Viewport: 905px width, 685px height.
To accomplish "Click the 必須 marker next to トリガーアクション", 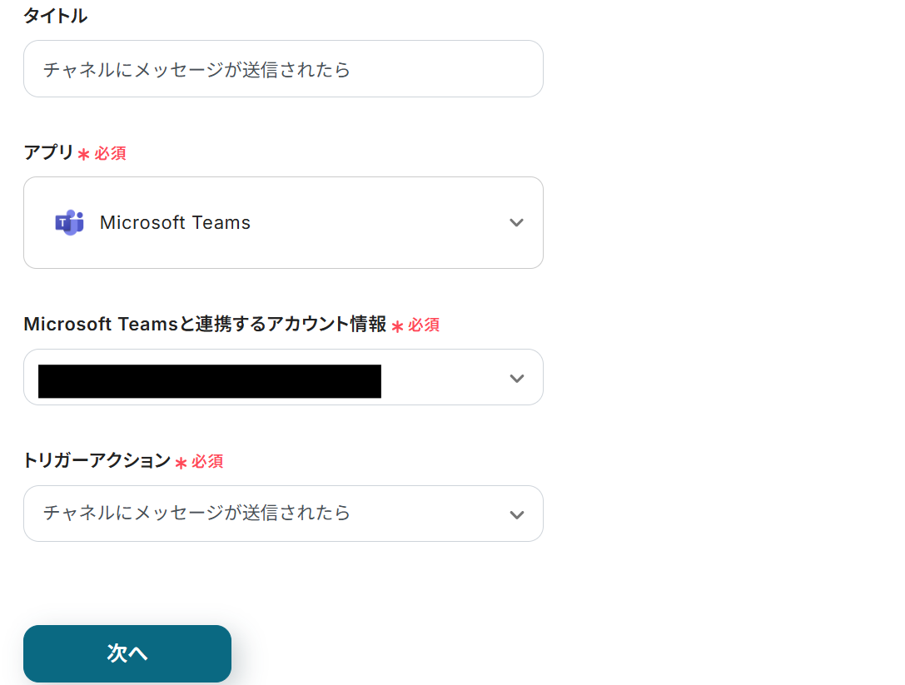I will [207, 461].
